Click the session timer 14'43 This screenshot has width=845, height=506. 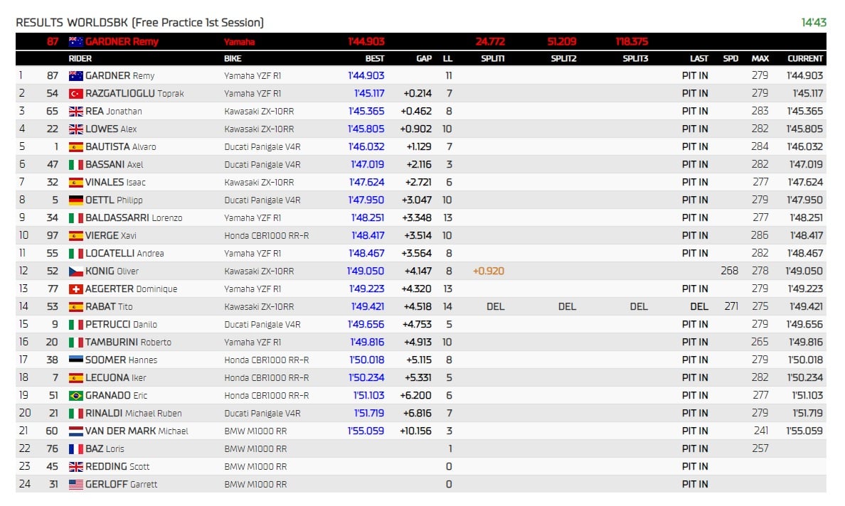(x=814, y=23)
